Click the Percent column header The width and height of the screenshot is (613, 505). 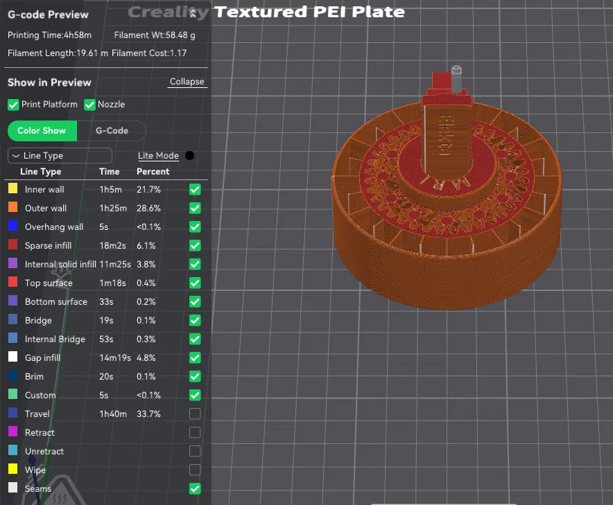point(153,172)
